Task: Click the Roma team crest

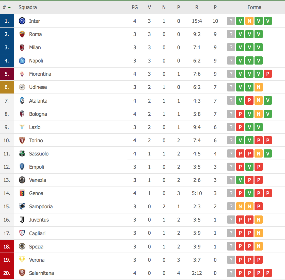Action: click(x=22, y=34)
